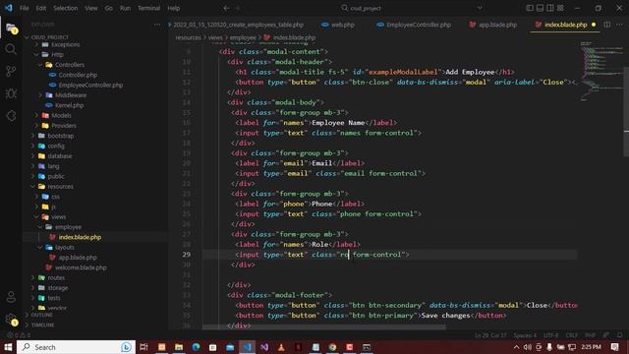Click the split editor right icon
The image size is (629, 354).
607,25
